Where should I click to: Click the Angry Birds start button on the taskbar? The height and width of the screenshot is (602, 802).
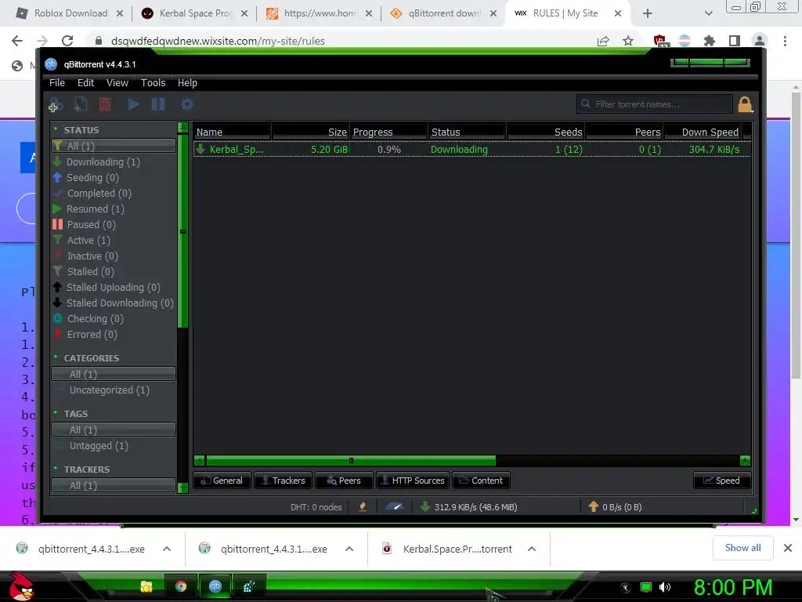pyautogui.click(x=21, y=586)
